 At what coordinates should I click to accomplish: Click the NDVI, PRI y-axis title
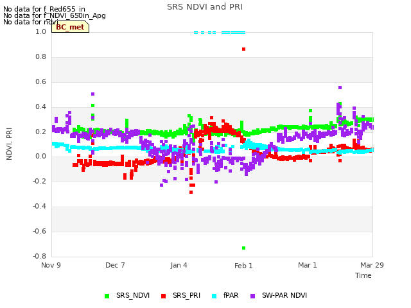tap(9, 144)
